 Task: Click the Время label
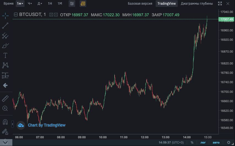9,4
